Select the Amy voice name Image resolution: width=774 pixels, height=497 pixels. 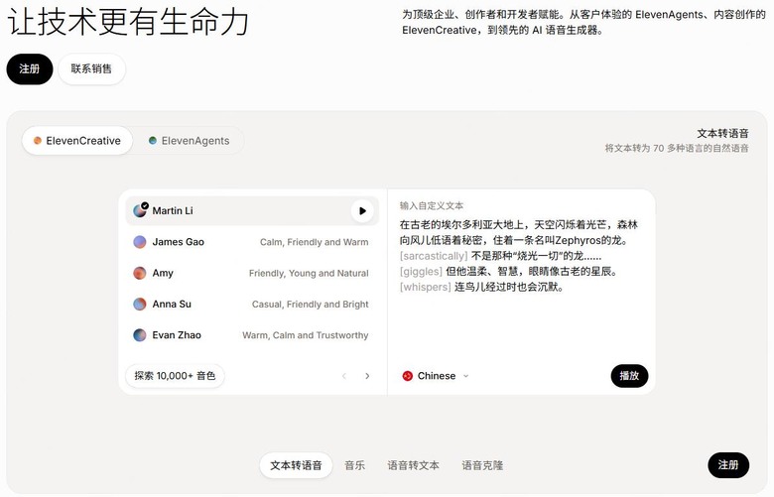tap(163, 273)
